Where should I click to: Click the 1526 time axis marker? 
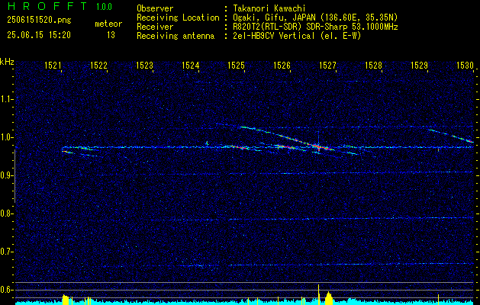pyautogui.click(x=282, y=65)
